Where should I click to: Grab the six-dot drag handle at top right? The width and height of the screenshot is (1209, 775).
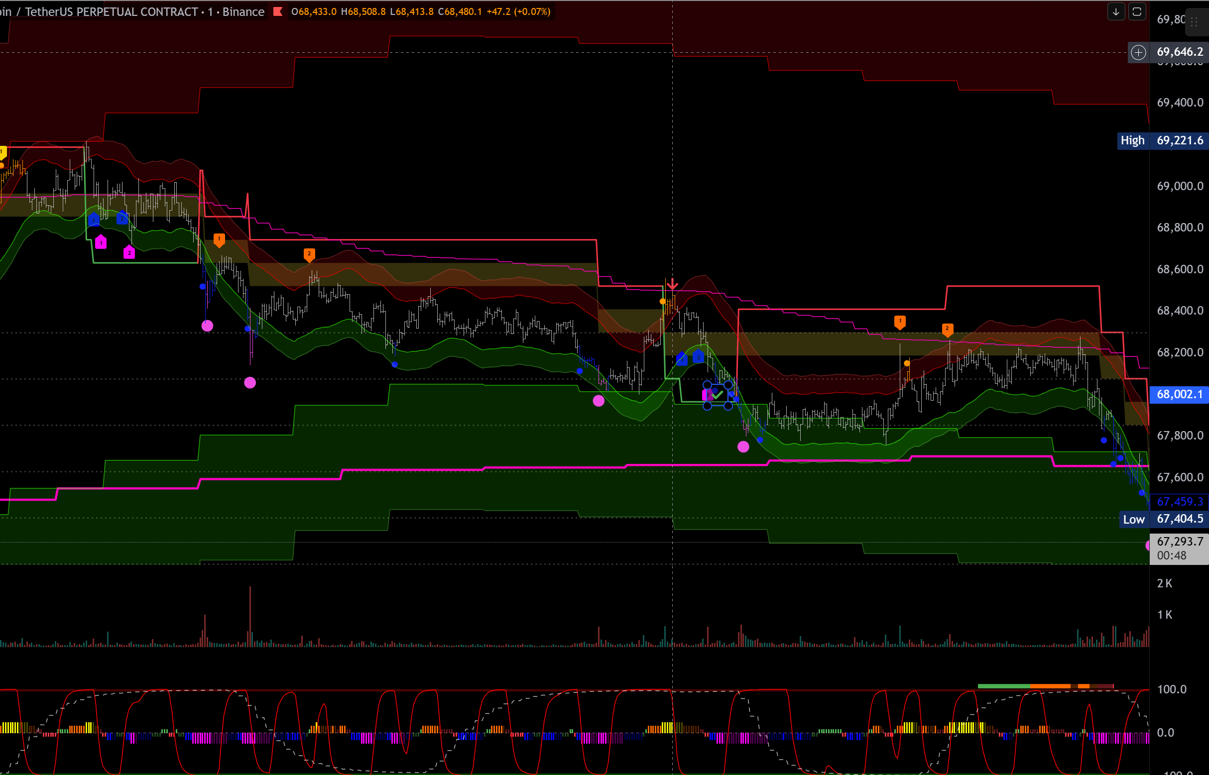[1194, 22]
